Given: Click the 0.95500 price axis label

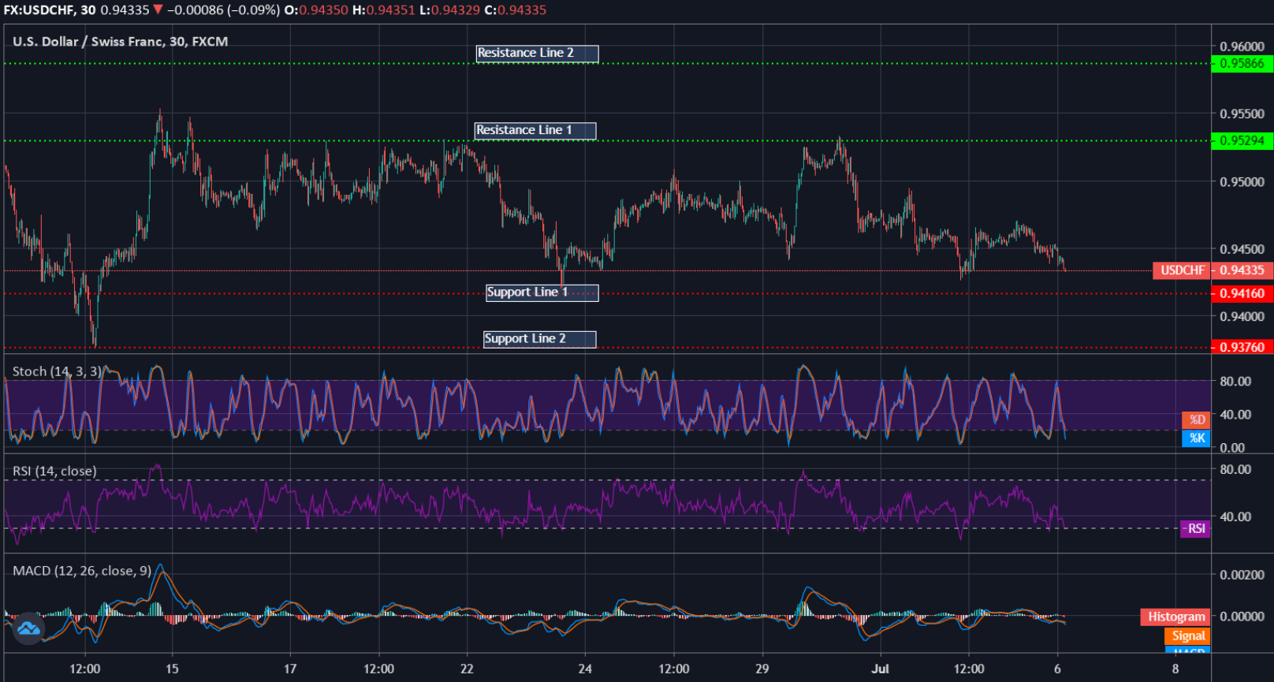Looking at the screenshot, I should click(x=1242, y=114).
